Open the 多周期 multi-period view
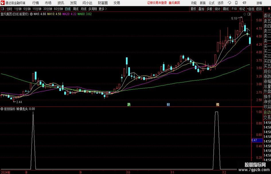 [x=93, y=9]
